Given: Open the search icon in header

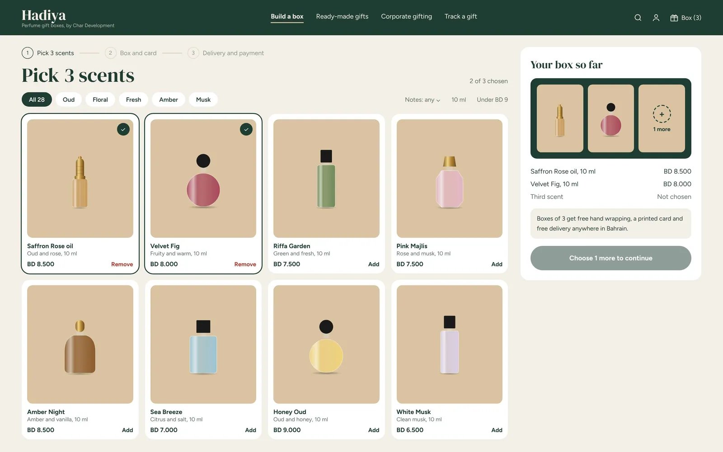Looking at the screenshot, I should 638,18.
